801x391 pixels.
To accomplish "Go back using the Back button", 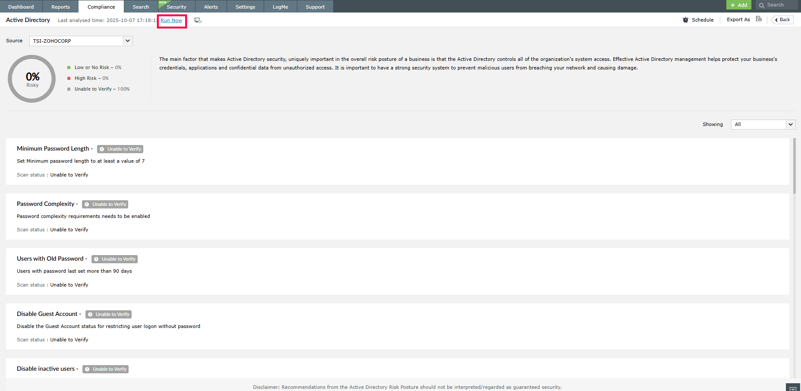I will click(782, 19).
